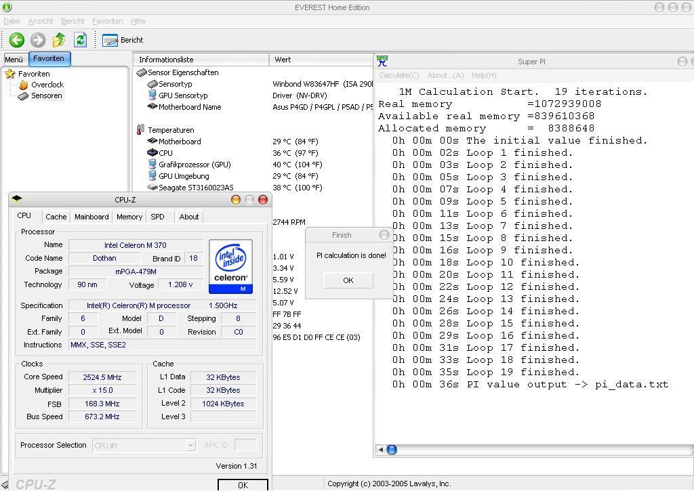Click the Level 2 cache 1024 KBytes field
The width and height of the screenshot is (694, 491).
pos(223,404)
